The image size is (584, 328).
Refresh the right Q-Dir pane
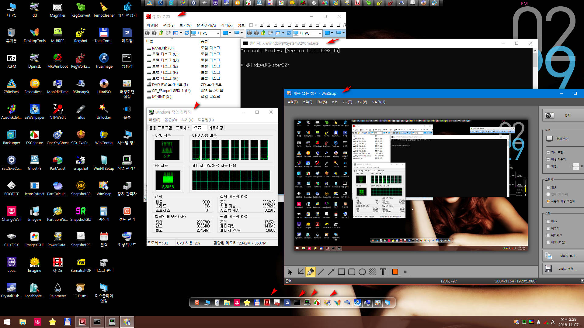coord(289,33)
